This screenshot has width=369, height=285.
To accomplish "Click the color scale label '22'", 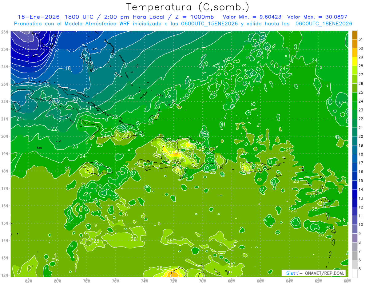I will click(x=361, y=119).
